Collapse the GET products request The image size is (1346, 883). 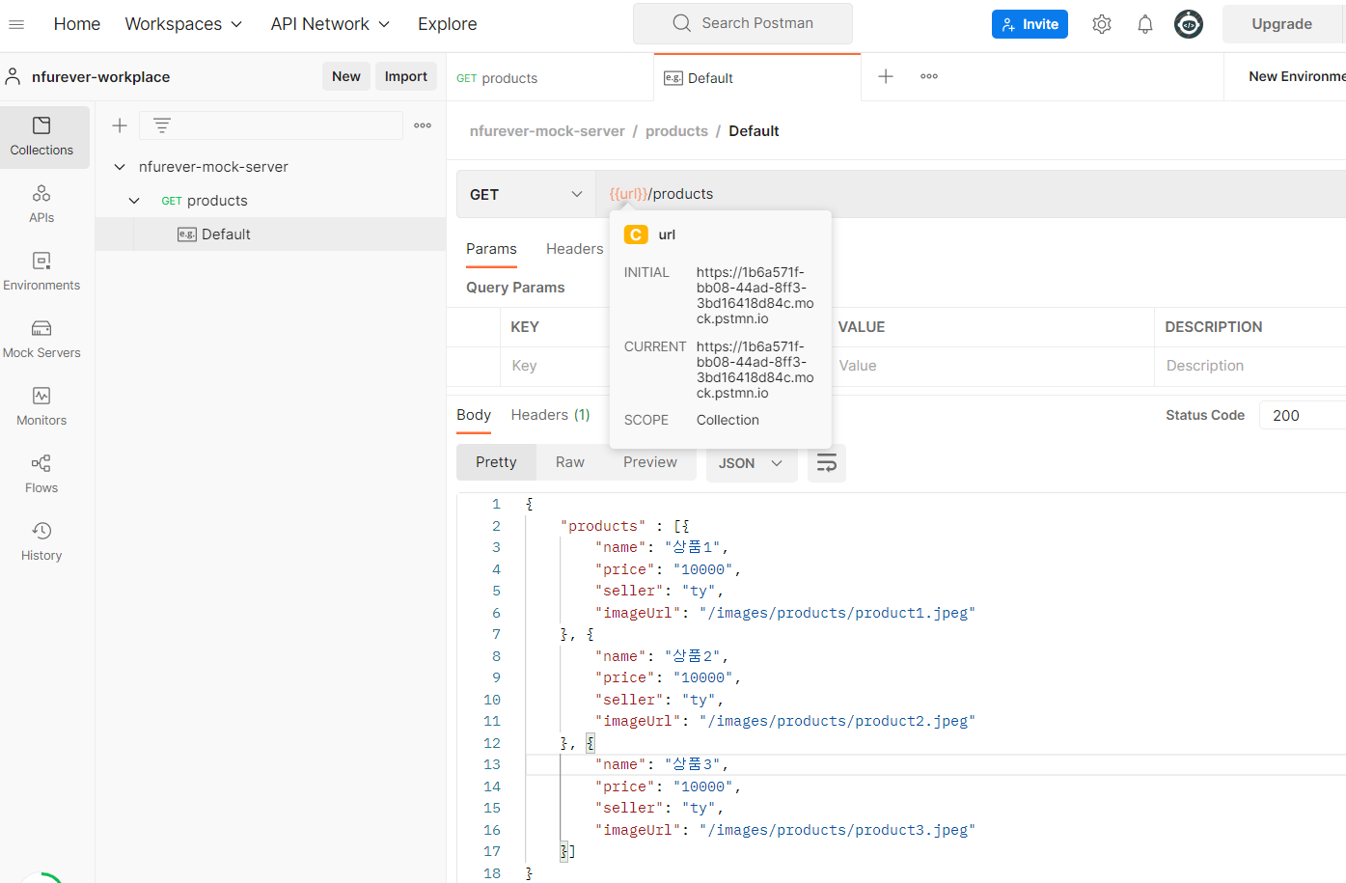[x=134, y=201]
